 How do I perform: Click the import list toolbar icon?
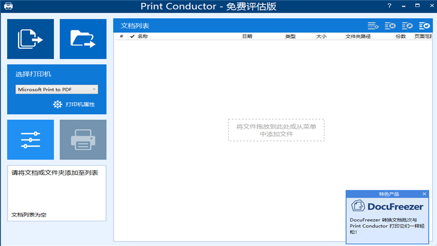tap(424, 26)
